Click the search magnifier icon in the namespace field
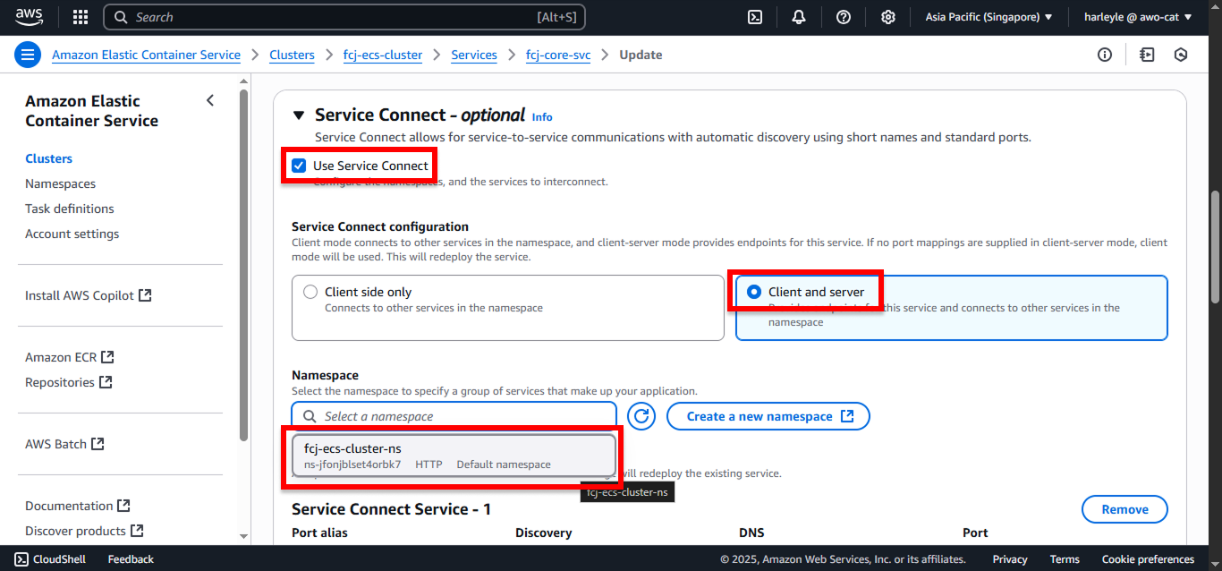 click(x=310, y=416)
